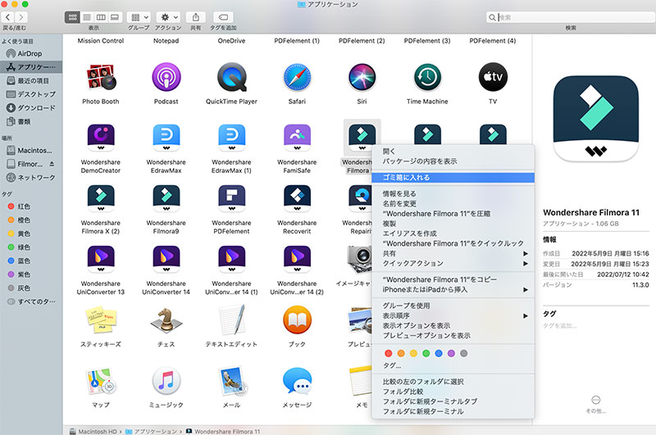The image size is (656, 435).
Task: Open the Photo Booth app icon
Action: (x=100, y=77)
